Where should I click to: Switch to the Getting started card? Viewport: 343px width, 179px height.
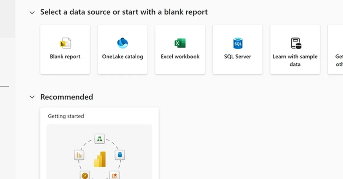pos(99,143)
